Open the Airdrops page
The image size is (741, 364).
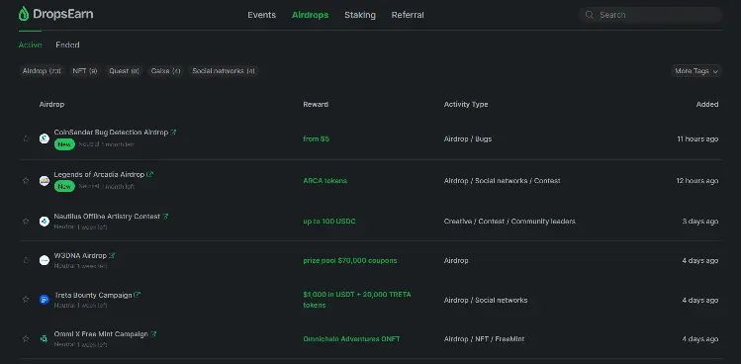click(x=310, y=15)
